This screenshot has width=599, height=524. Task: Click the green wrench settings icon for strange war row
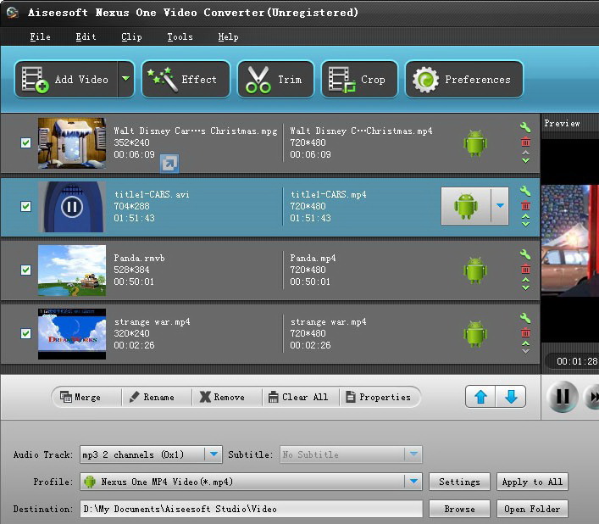pos(525,318)
